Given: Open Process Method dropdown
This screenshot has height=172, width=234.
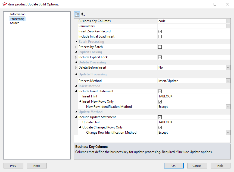Looking at the screenshot, I should pyautogui.click(x=228, y=81).
